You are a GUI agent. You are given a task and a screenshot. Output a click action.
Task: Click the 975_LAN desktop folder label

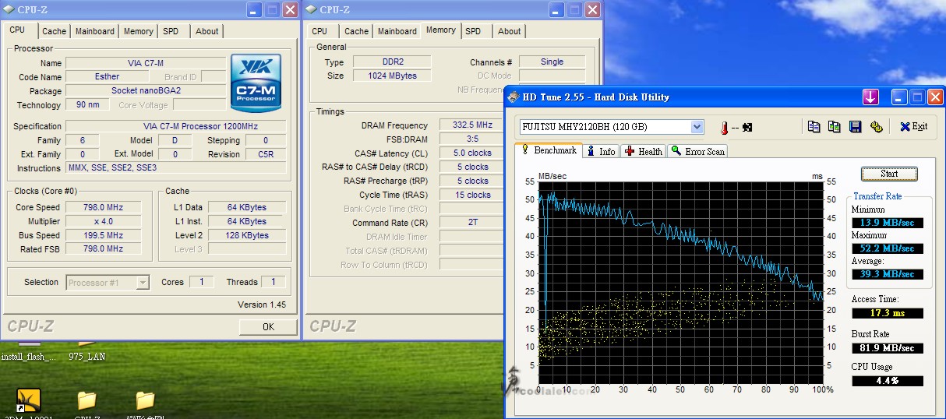tap(86, 357)
